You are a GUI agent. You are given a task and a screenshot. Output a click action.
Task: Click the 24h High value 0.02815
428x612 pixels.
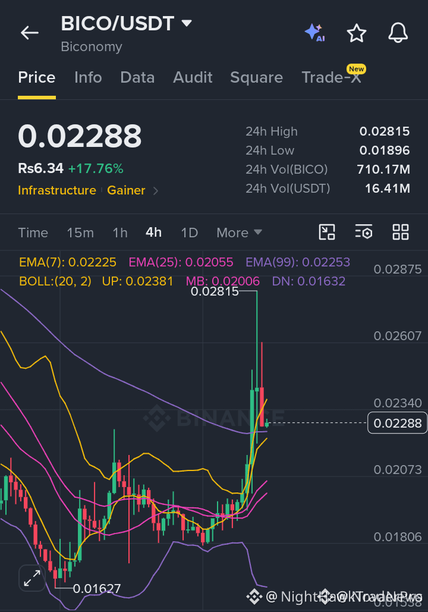coord(384,131)
